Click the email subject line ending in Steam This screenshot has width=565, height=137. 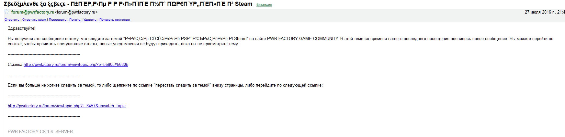tap(128, 4)
